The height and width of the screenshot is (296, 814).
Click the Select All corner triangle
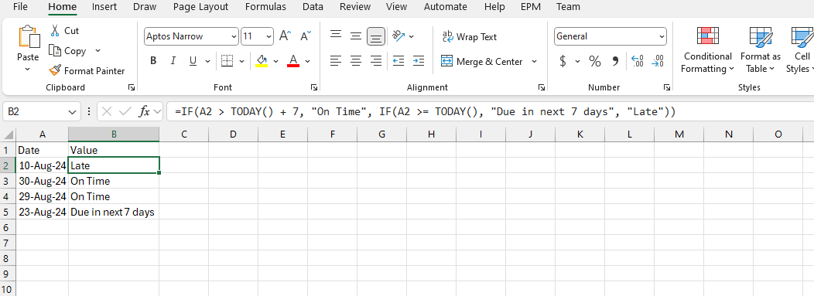[9, 134]
